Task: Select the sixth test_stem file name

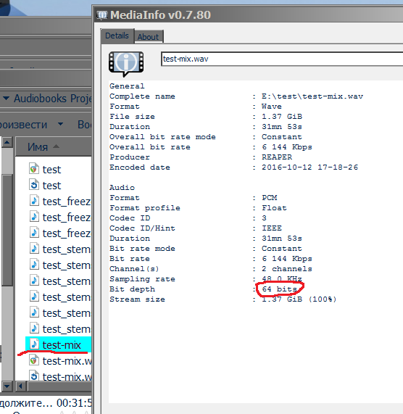Action: click(x=67, y=329)
